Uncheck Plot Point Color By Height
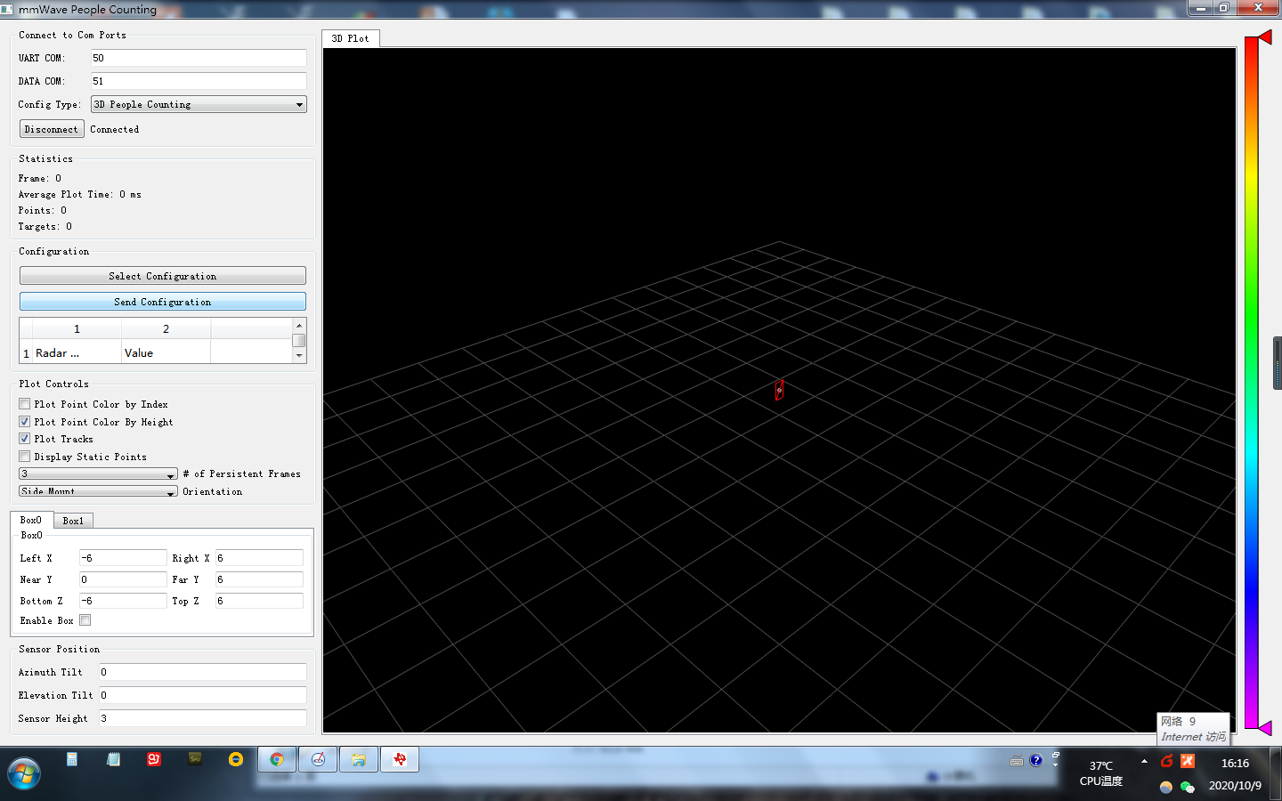Image resolution: width=1282 pixels, height=801 pixels. (x=25, y=422)
